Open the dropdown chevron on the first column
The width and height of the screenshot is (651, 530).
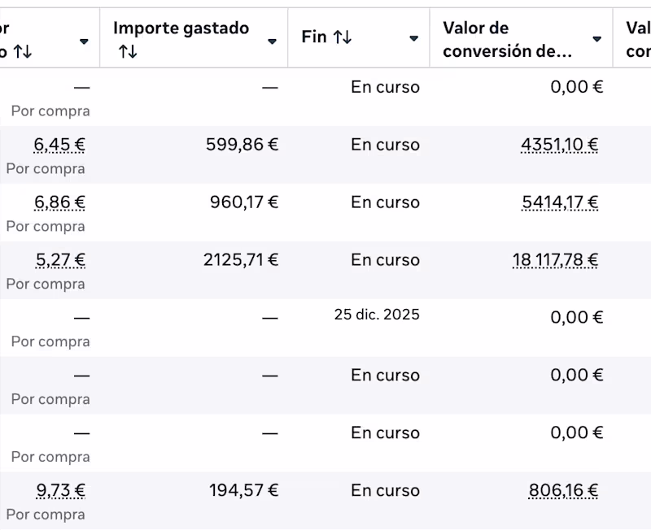pyautogui.click(x=83, y=37)
